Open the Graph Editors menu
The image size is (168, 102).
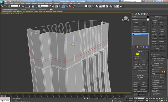(49, 3)
